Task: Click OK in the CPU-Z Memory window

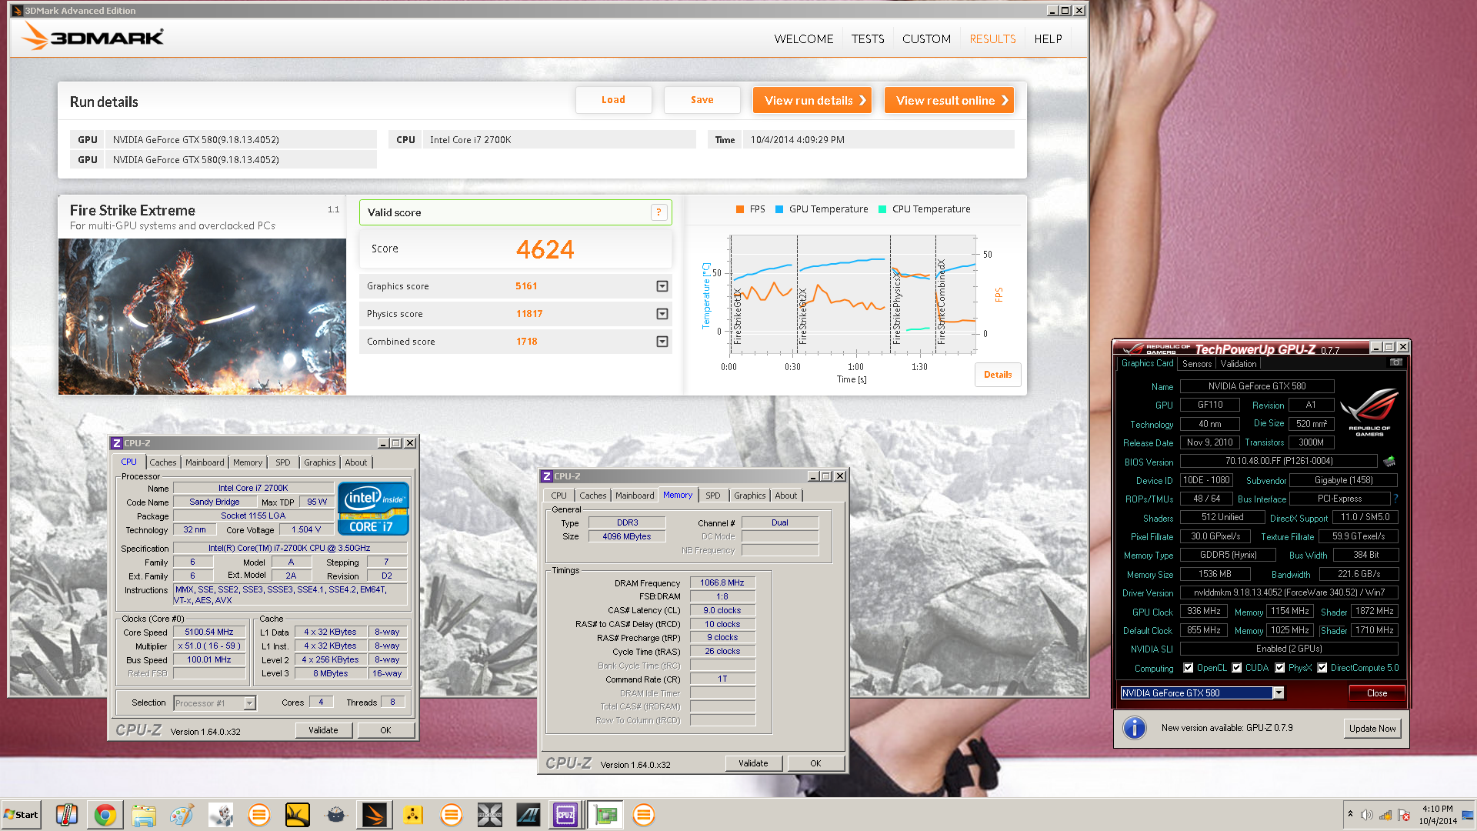Action: click(815, 763)
